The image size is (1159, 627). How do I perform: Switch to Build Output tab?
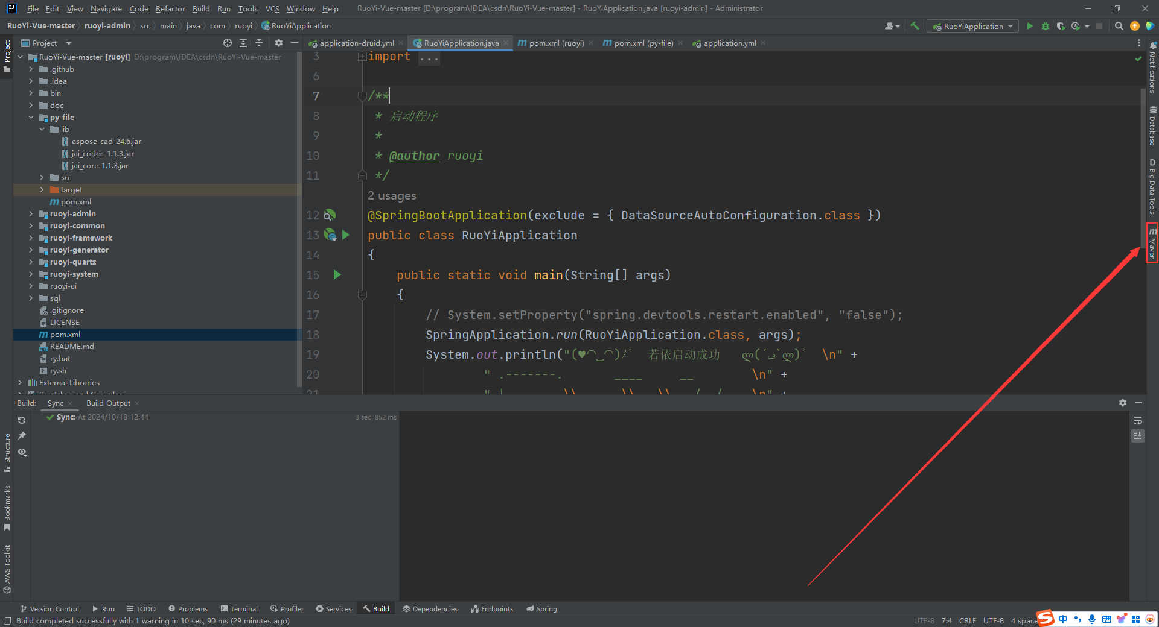click(108, 403)
